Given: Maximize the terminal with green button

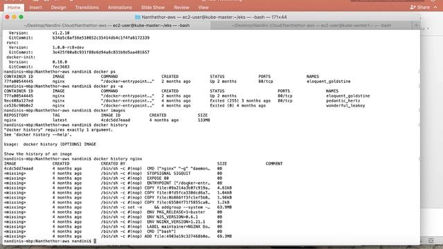Looking at the screenshot, I should (x=21, y=17).
